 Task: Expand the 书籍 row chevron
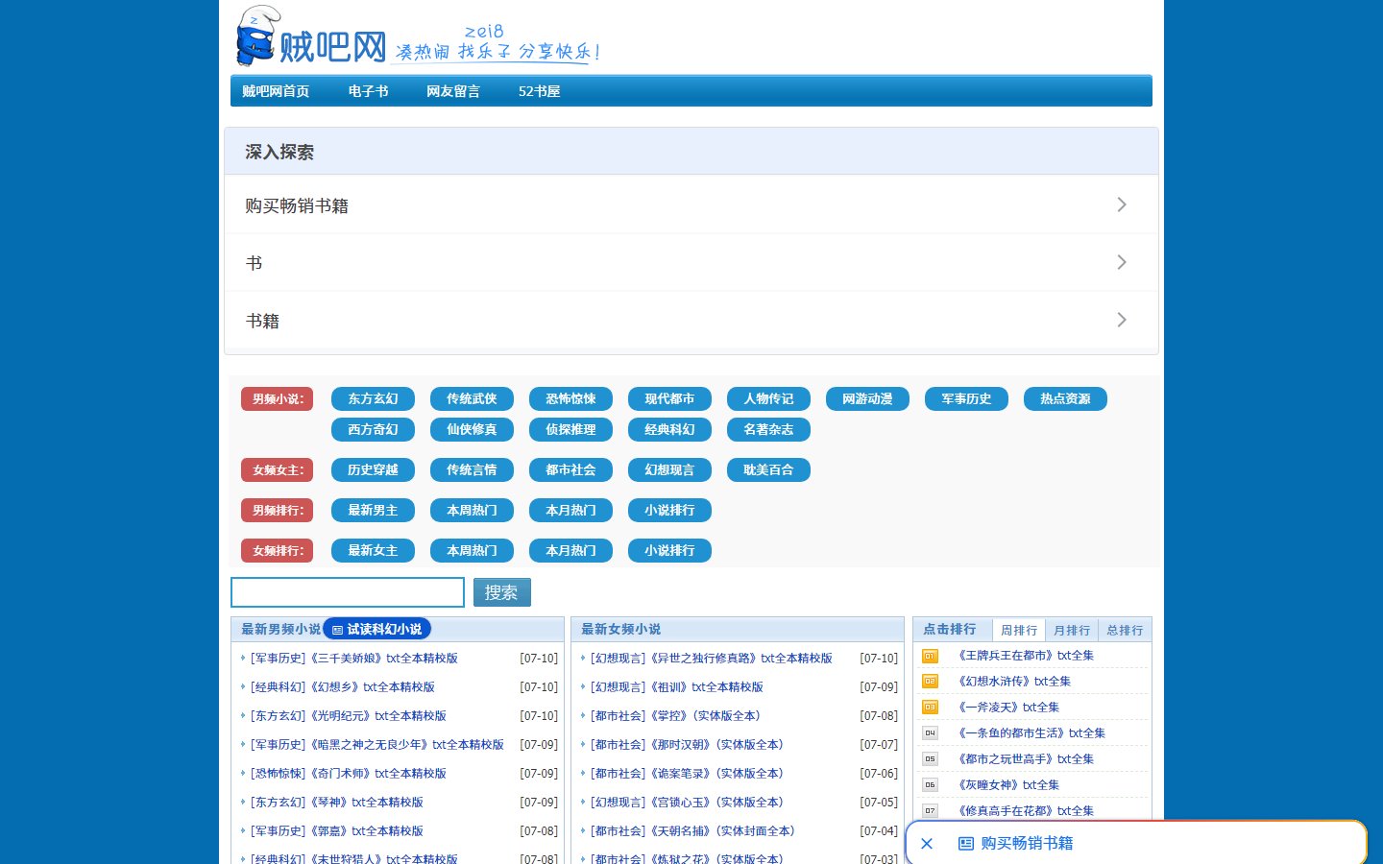[x=1122, y=320]
